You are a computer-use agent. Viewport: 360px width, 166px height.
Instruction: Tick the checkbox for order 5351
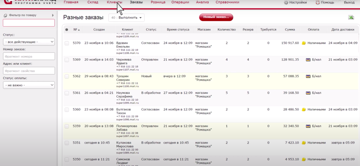[67, 143]
